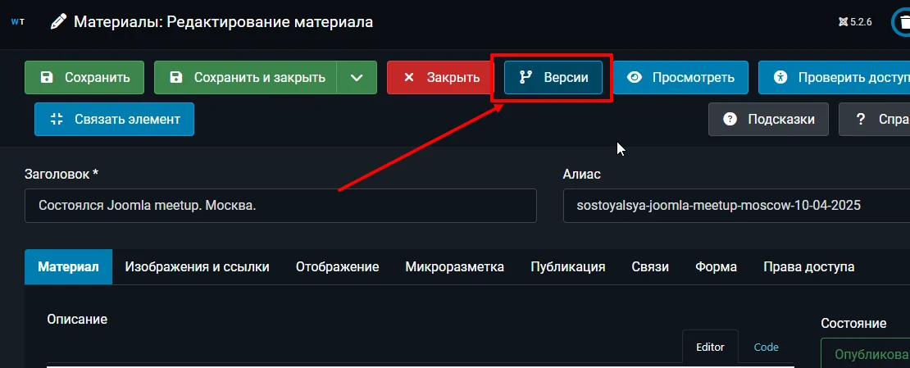Open the Состояние status dropdown

pyautogui.click(x=865, y=353)
